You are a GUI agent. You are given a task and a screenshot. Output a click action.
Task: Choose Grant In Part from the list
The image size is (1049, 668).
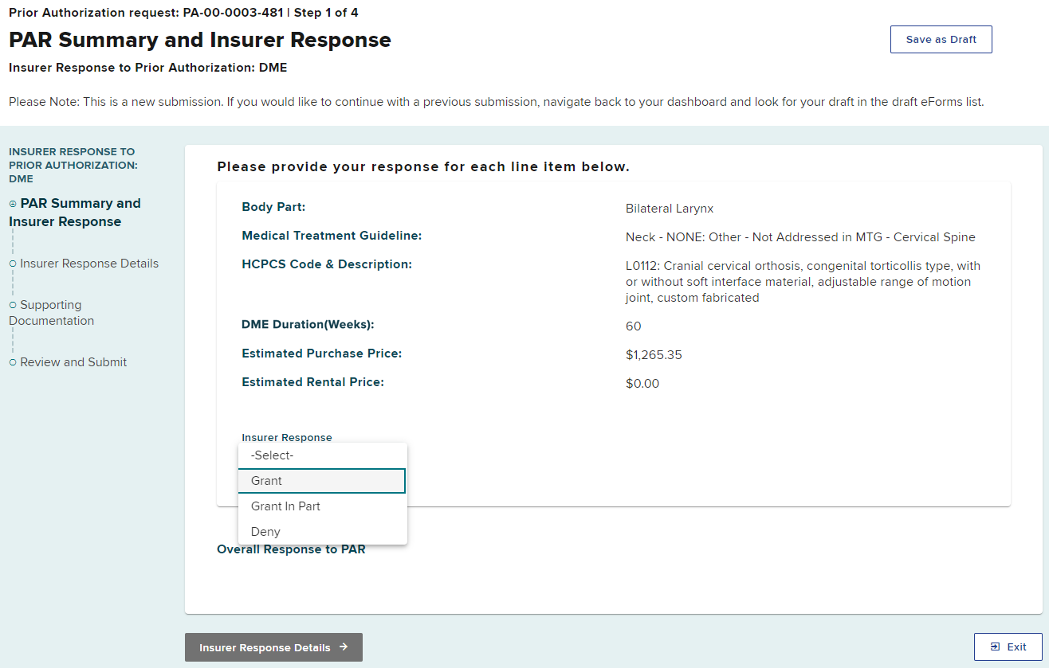click(322, 506)
